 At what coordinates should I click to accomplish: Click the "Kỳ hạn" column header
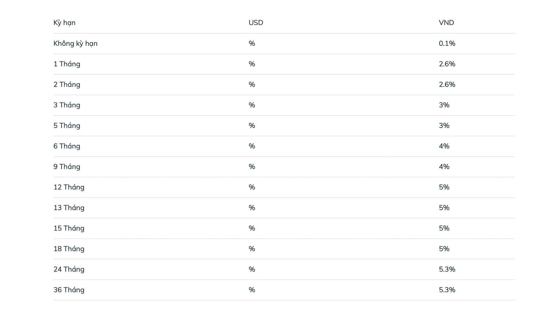64,23
